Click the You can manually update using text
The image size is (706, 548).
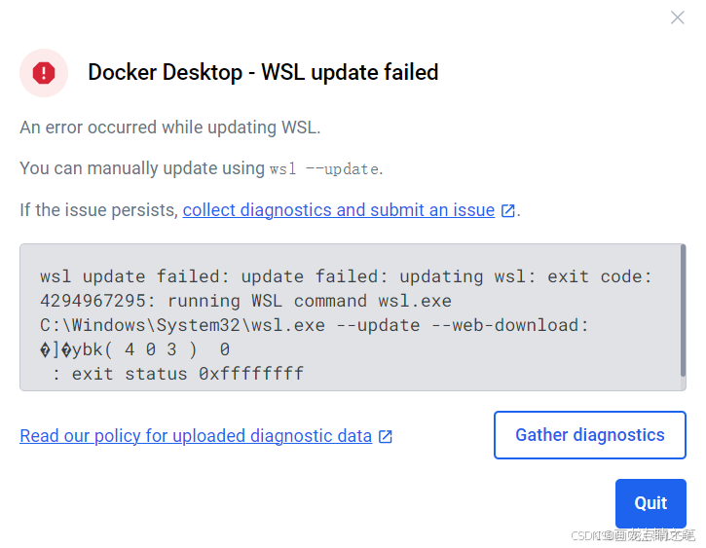(142, 168)
